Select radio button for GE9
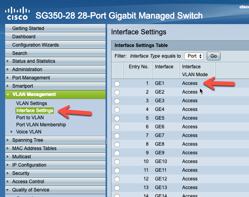 (117, 153)
